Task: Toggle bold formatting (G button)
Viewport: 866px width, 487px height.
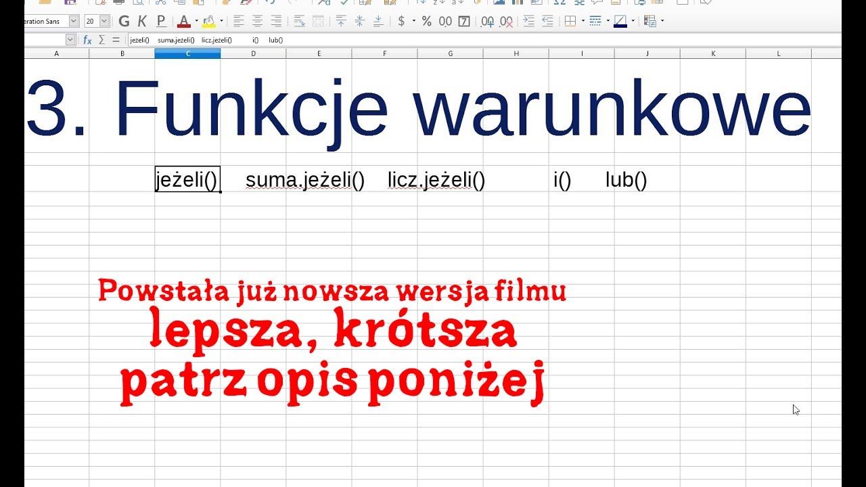Action: pos(124,21)
